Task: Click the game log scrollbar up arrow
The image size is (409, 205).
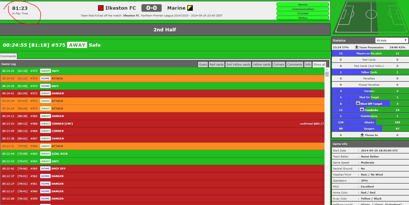Action: (x=327, y=70)
